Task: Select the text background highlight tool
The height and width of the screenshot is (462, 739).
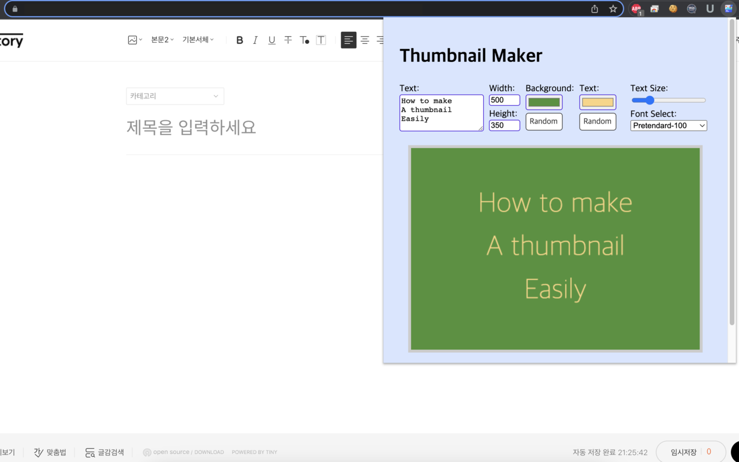Action: coord(321,40)
